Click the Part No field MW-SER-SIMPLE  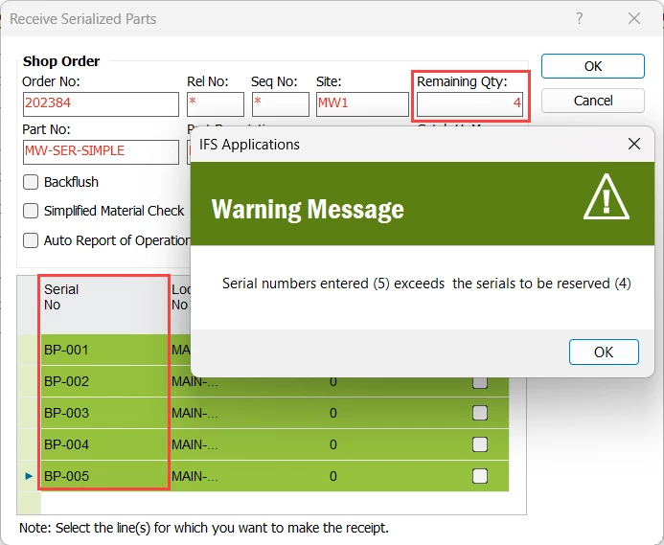(101, 151)
